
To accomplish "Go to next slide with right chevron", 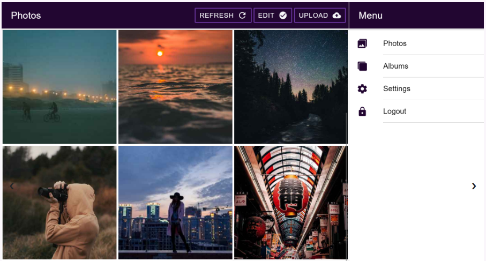I will 474,186.
